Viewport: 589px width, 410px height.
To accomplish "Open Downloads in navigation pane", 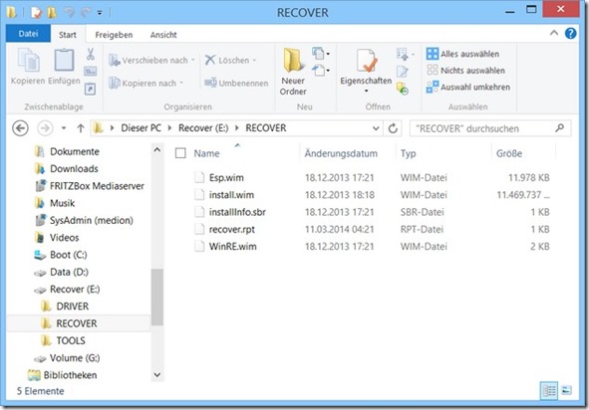I will pos(74,169).
